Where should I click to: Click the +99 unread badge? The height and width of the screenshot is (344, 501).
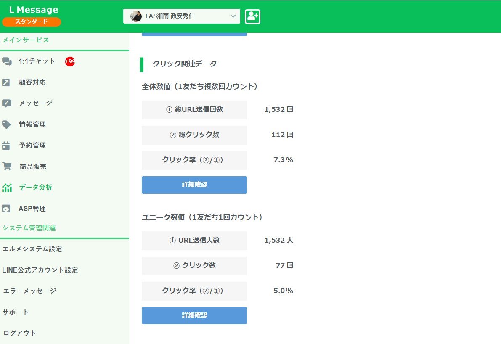70,61
